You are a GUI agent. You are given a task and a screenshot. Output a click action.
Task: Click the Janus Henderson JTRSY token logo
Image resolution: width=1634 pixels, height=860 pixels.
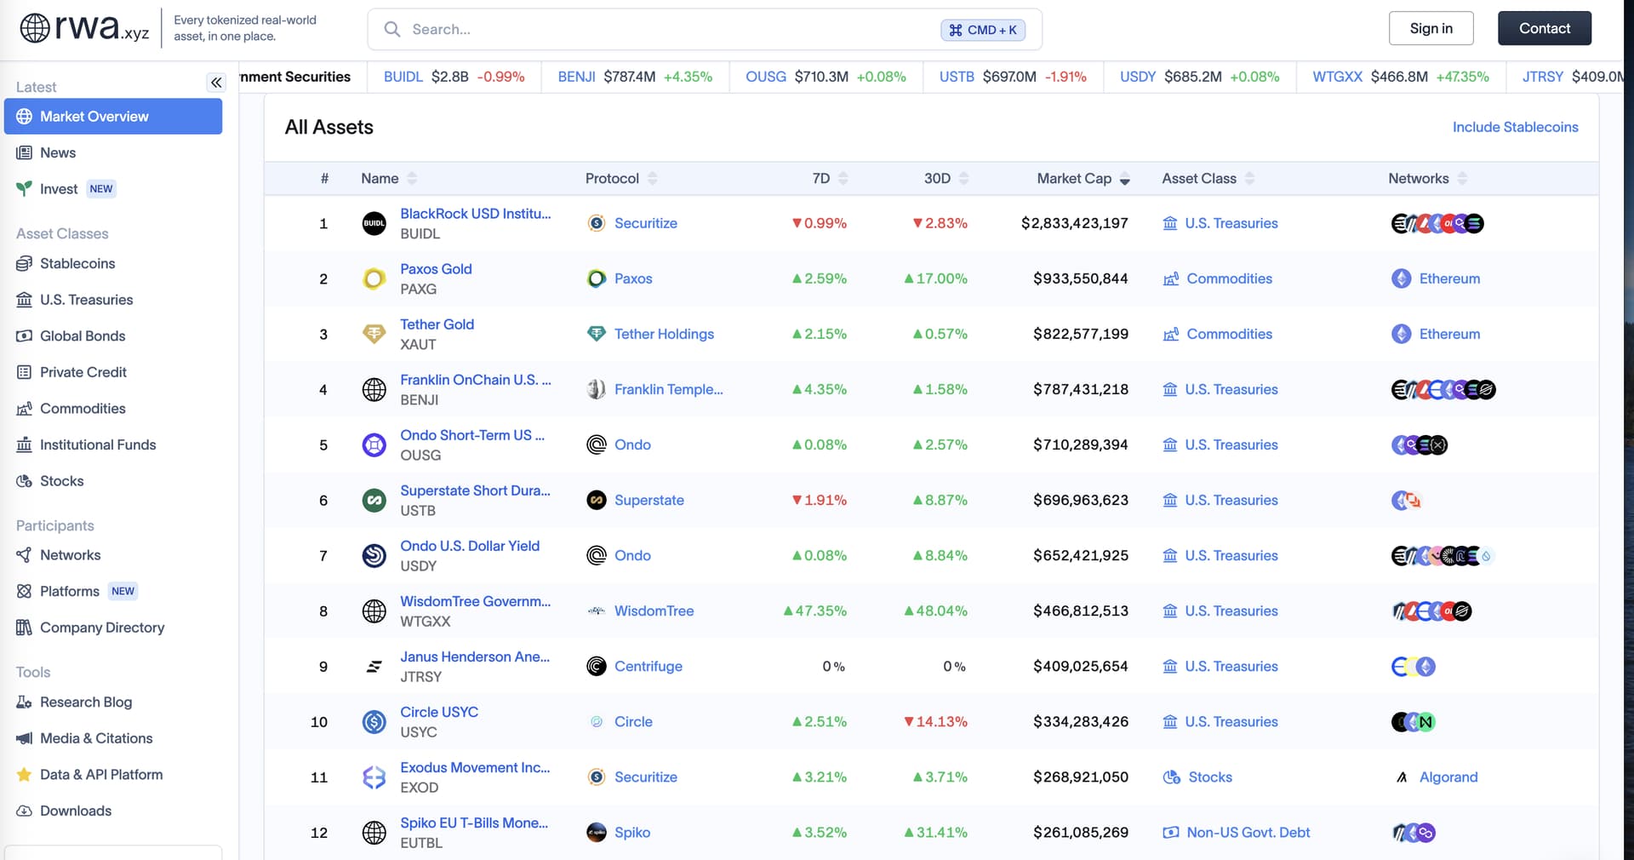[374, 666]
